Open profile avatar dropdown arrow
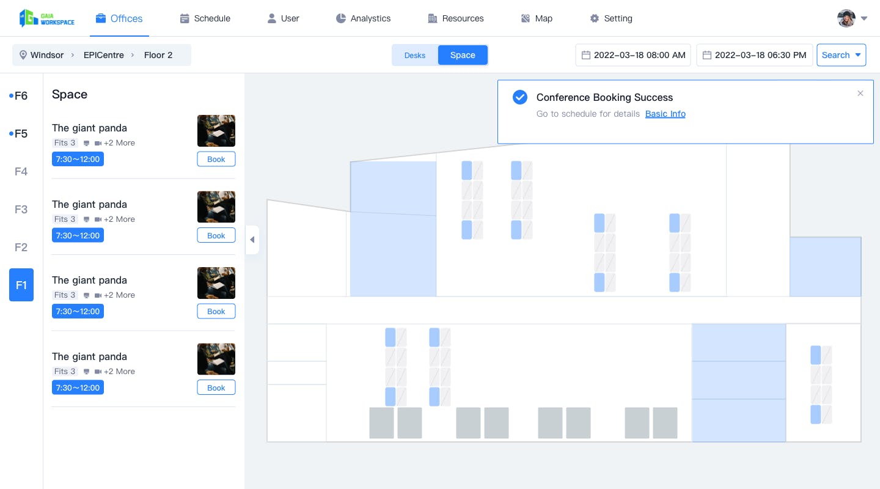The image size is (880, 489). pyautogui.click(x=864, y=18)
